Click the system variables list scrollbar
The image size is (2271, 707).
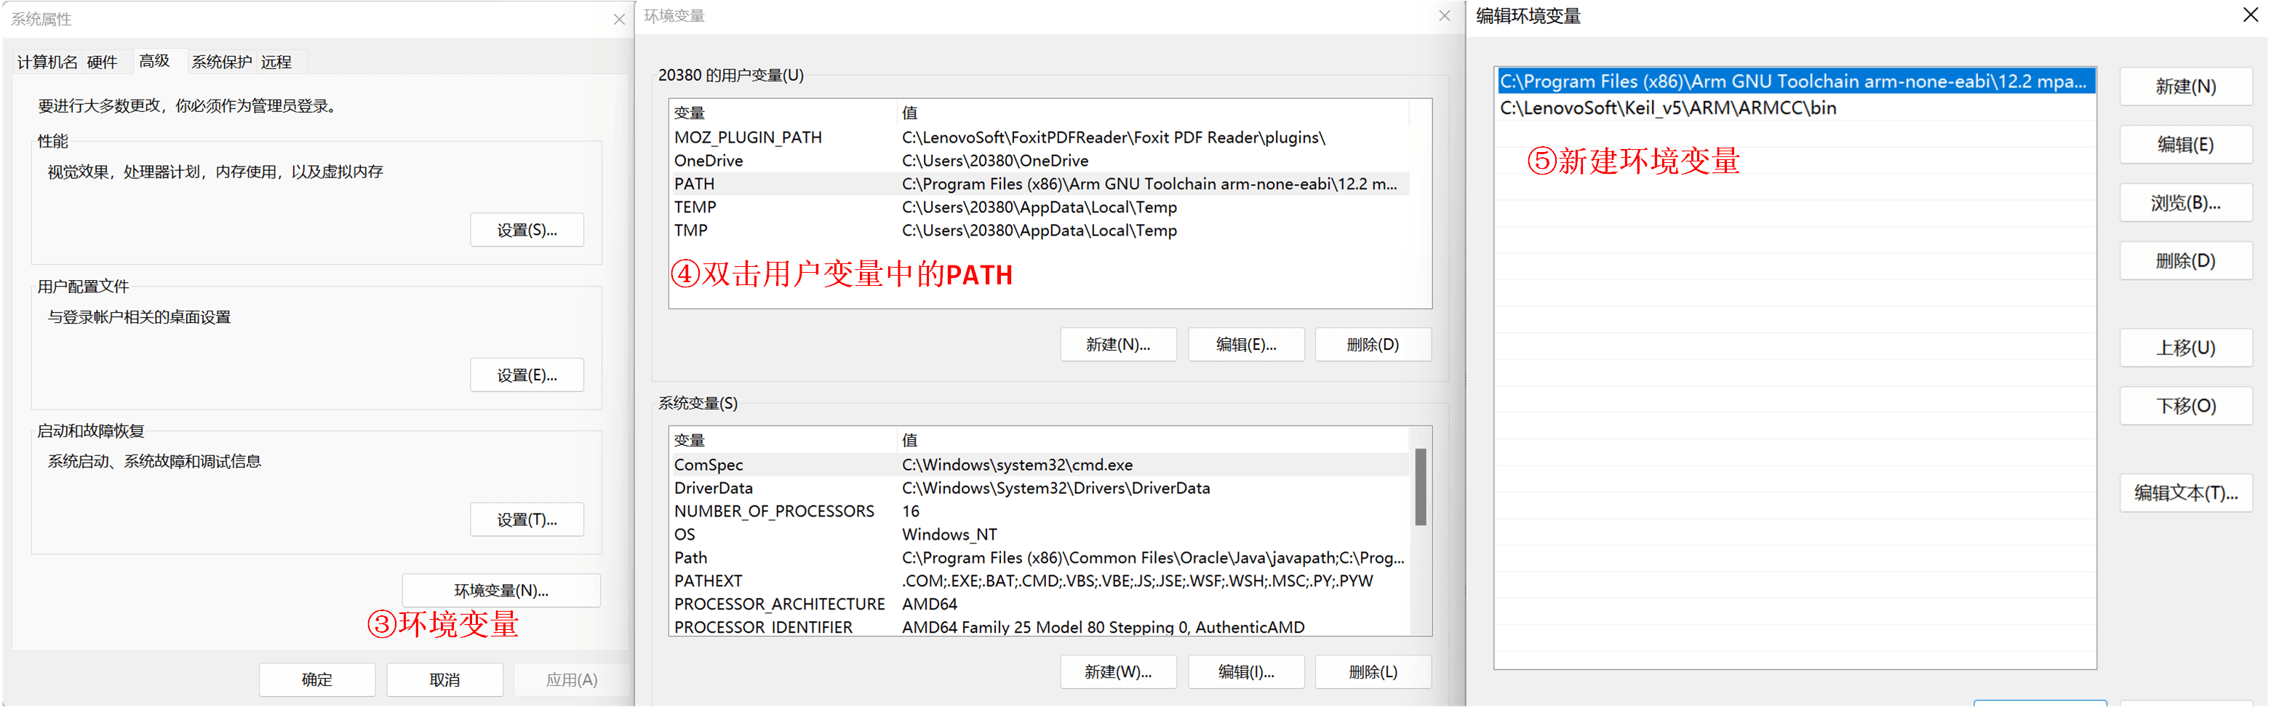[x=1419, y=487]
